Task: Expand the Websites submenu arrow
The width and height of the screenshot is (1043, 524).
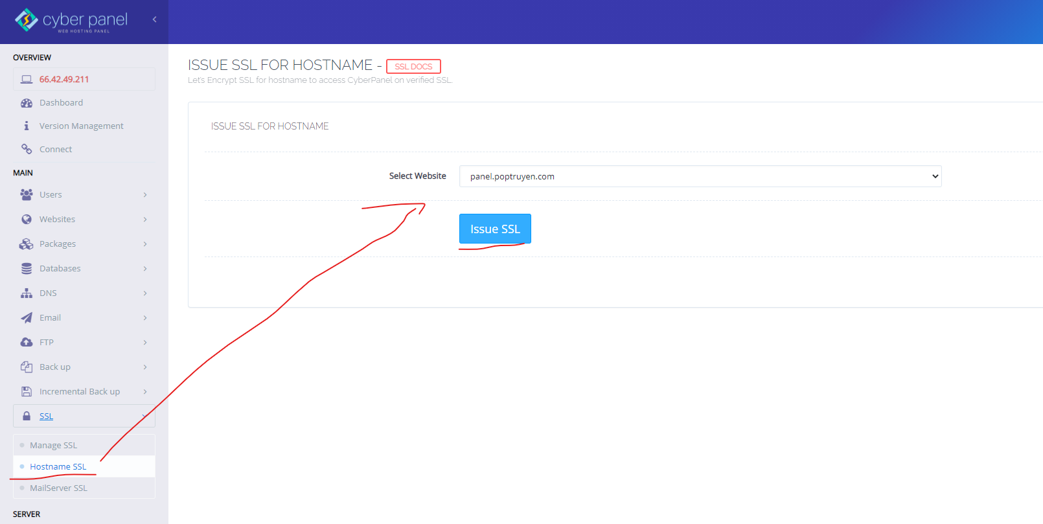Action: (x=145, y=219)
